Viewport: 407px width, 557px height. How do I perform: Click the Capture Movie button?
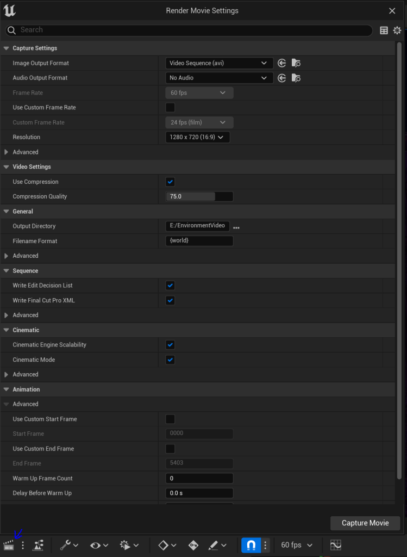[x=365, y=523]
